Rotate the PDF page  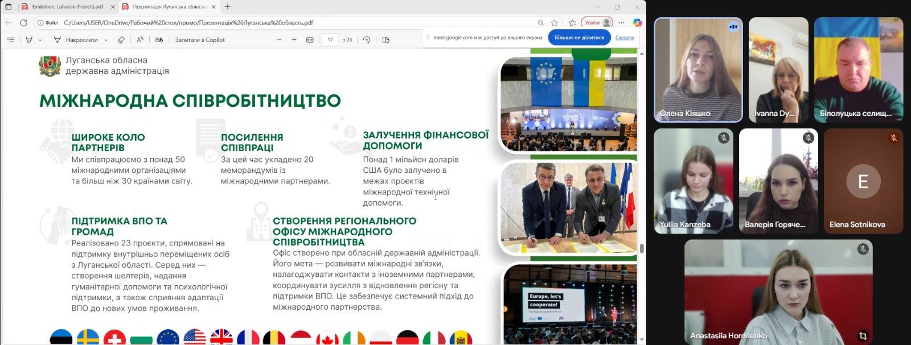pyautogui.click(x=367, y=40)
